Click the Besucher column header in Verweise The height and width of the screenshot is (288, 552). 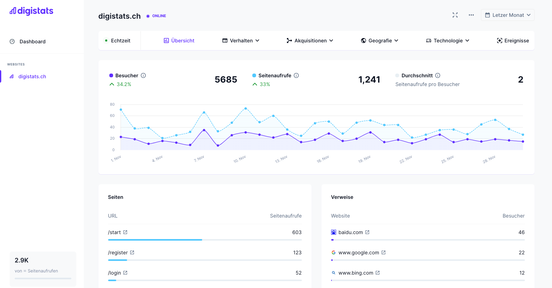click(x=514, y=216)
